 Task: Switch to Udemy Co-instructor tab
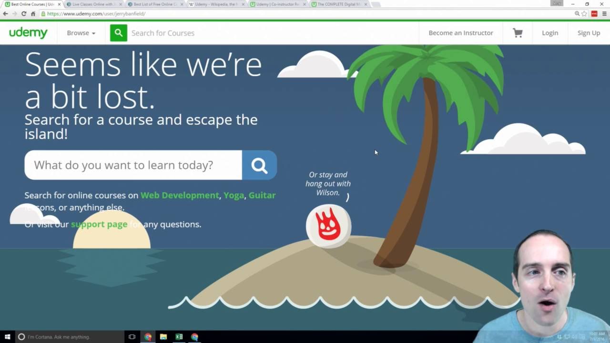coord(277,4)
